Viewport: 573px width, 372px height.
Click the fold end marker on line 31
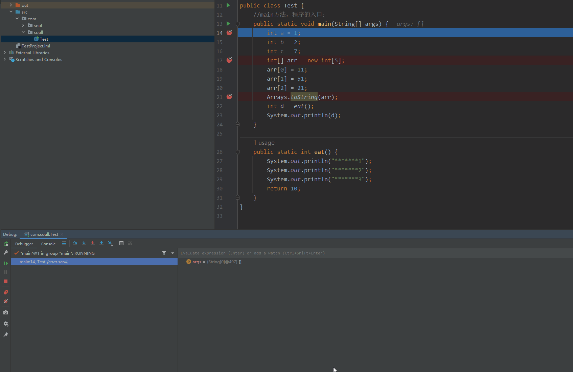237,198
